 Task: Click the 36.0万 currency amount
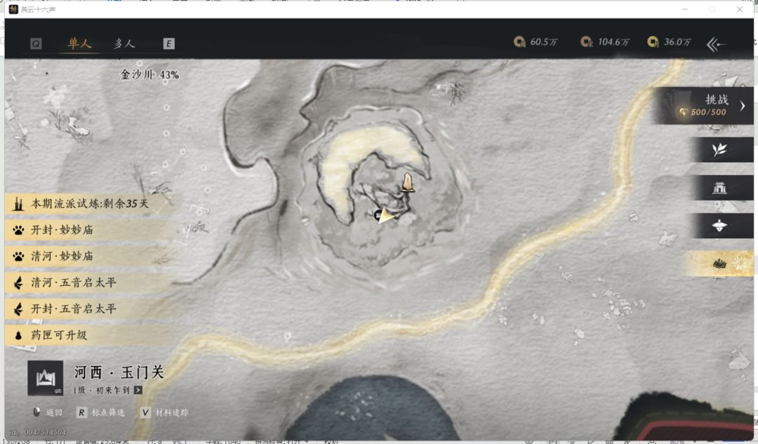[x=677, y=42]
